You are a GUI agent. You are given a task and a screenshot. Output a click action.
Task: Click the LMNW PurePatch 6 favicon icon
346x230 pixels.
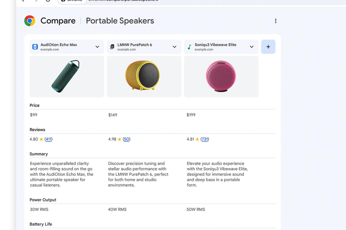tap(112, 47)
